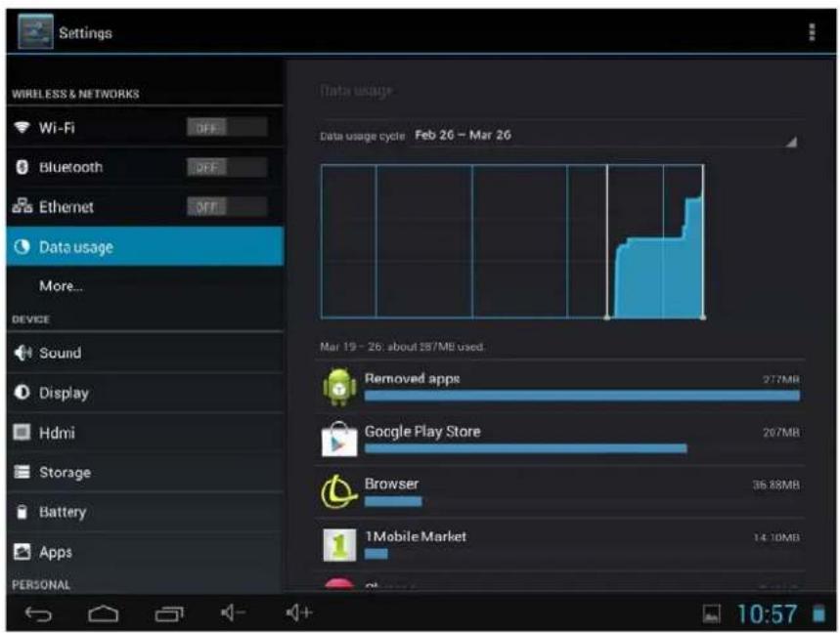Open Storage settings
Image resolution: width=840 pixels, height=633 pixels.
click(145, 472)
